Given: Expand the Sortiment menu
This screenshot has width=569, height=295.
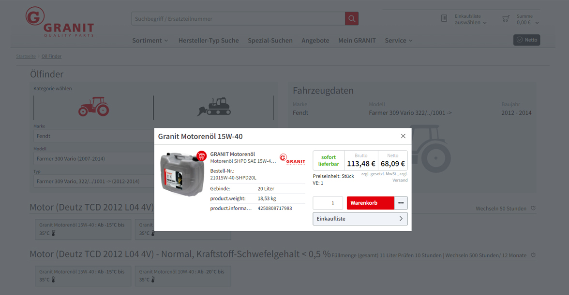Looking at the screenshot, I should (150, 41).
